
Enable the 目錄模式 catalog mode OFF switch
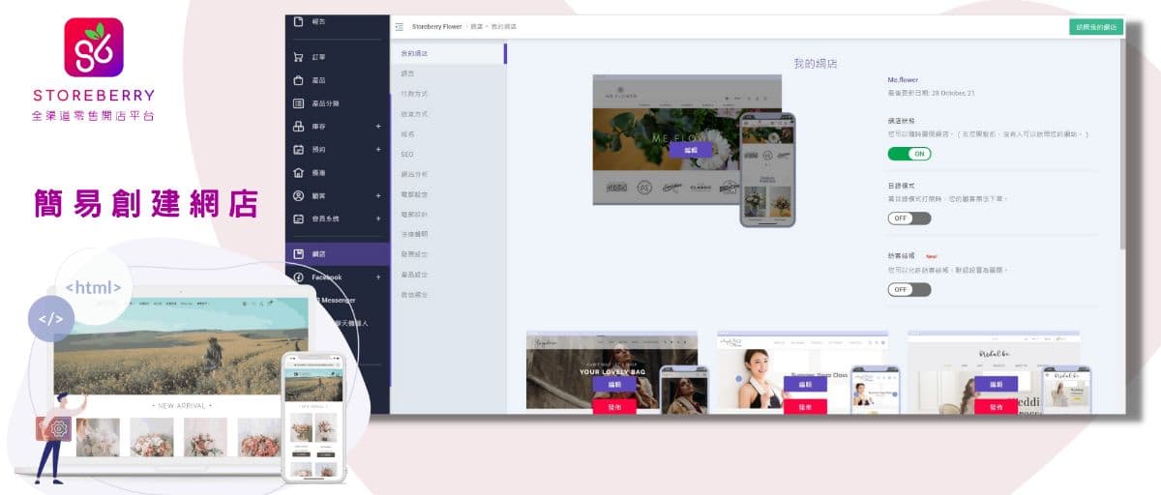click(x=909, y=218)
